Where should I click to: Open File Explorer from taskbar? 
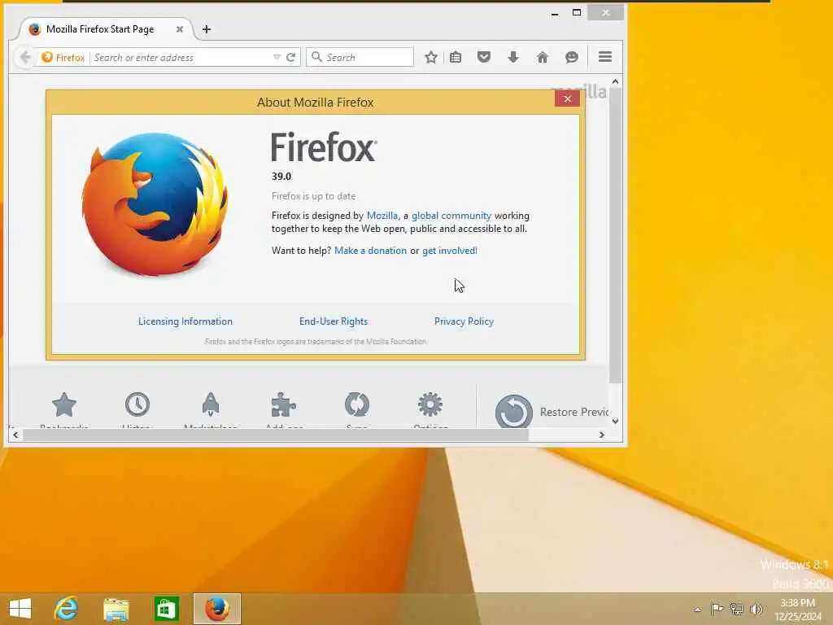(116, 609)
